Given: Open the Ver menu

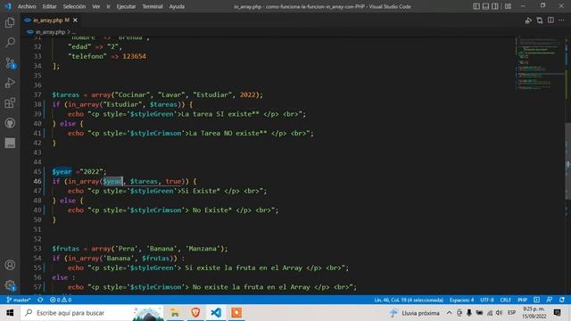Looking at the screenshot, I should pyautogui.click(x=96, y=6).
